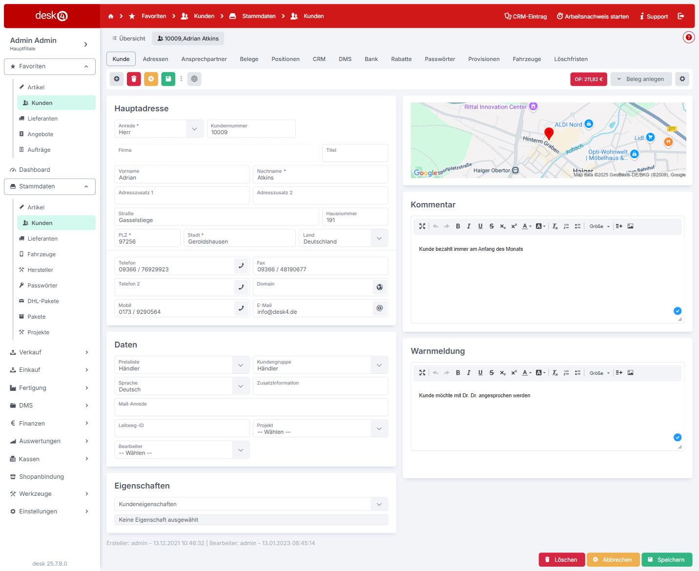Click the ChatGPT AI assistant icon

click(194, 79)
